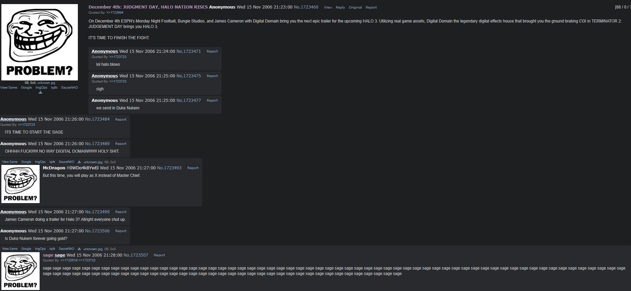
Task: Click post number No.1723493
Action: 169,168
